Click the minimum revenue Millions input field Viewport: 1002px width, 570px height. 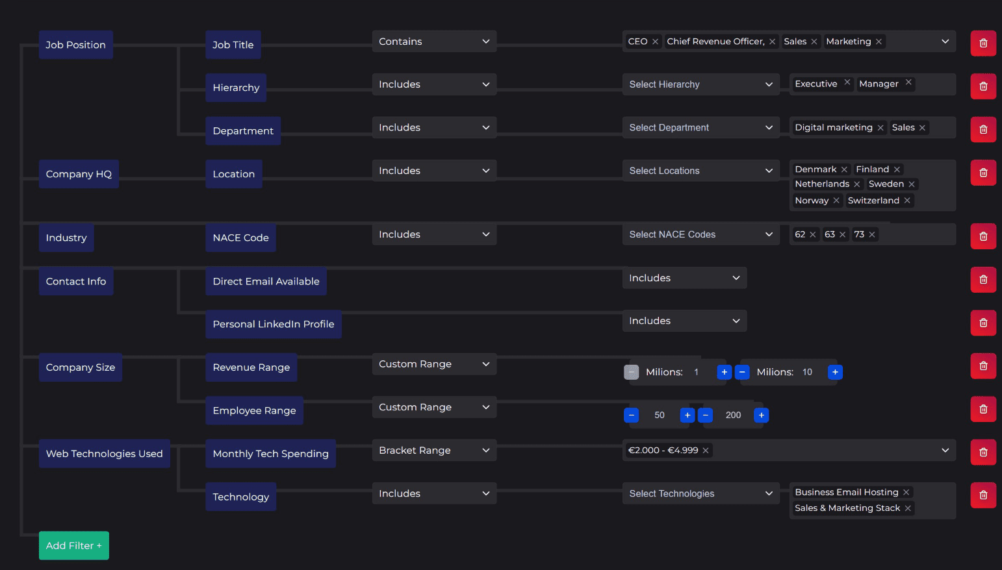pos(698,372)
